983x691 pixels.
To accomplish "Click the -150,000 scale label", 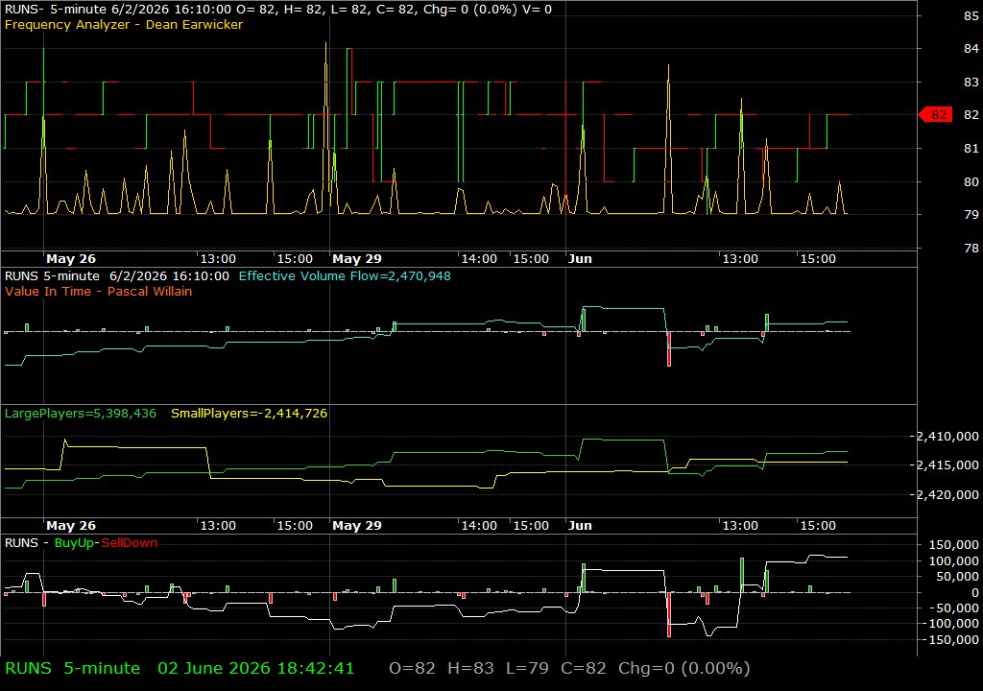I will pyautogui.click(x=951, y=640).
